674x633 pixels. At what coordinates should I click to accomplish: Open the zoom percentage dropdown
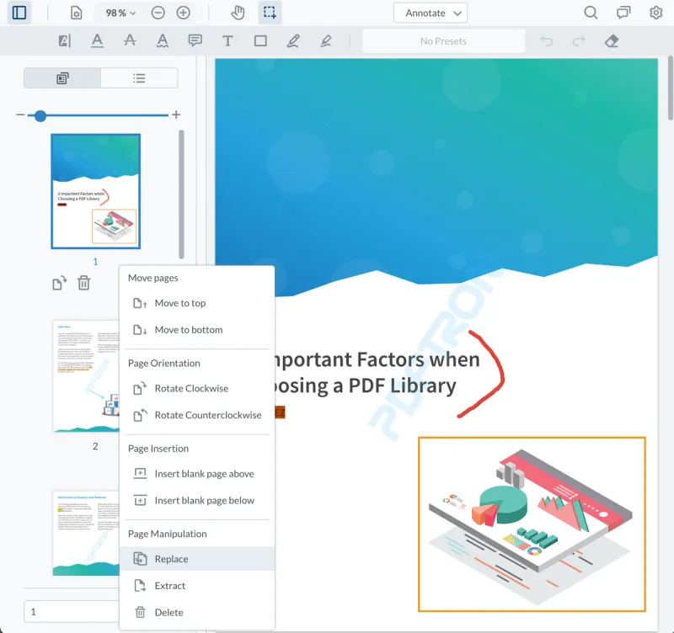tap(120, 13)
